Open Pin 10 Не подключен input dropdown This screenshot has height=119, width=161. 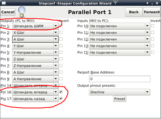point(119,26)
